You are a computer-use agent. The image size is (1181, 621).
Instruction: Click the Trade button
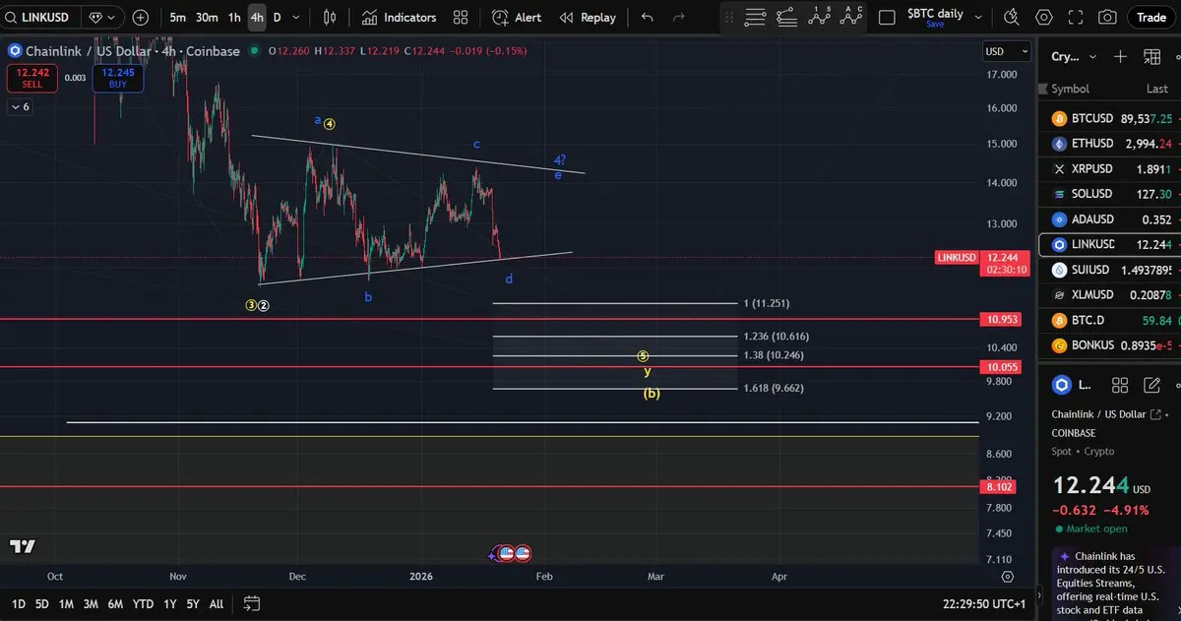pos(1150,18)
